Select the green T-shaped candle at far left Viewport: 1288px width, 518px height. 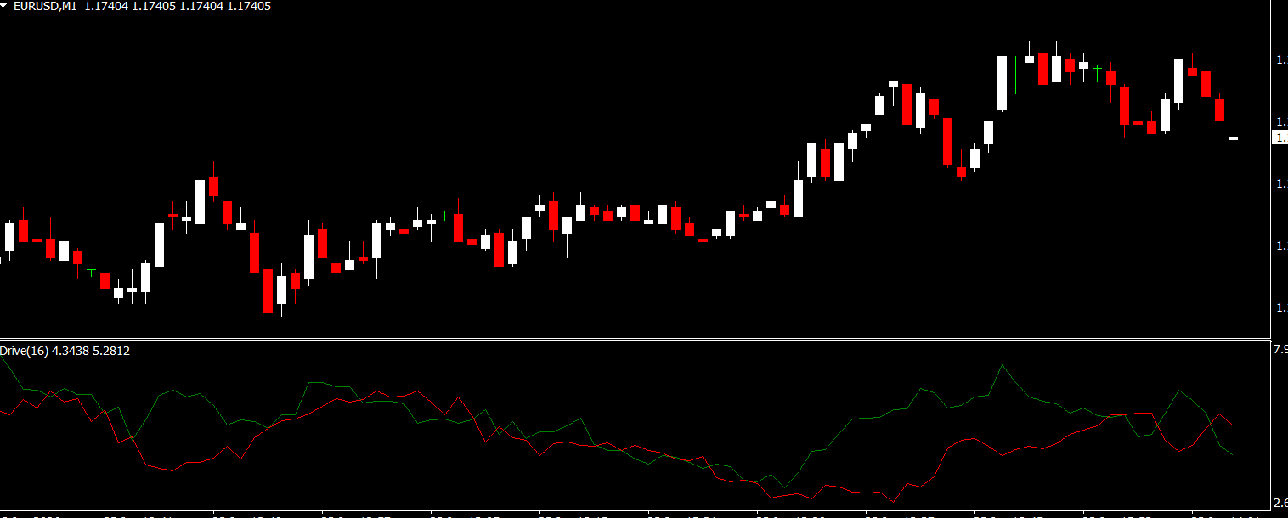91,271
